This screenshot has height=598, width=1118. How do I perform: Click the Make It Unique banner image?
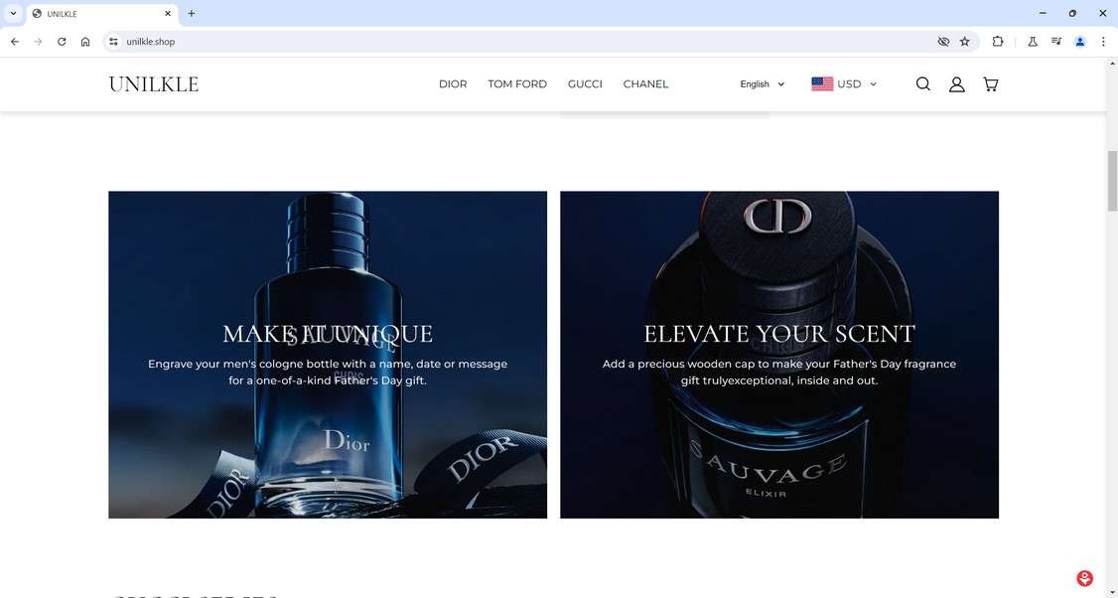[328, 355]
